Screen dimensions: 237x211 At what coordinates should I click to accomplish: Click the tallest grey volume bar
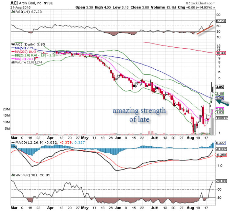tap(212, 122)
